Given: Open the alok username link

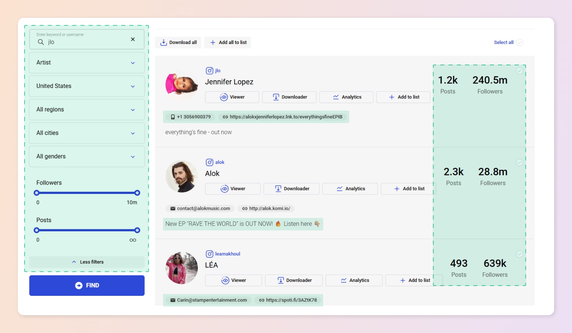Looking at the screenshot, I should 220,162.
